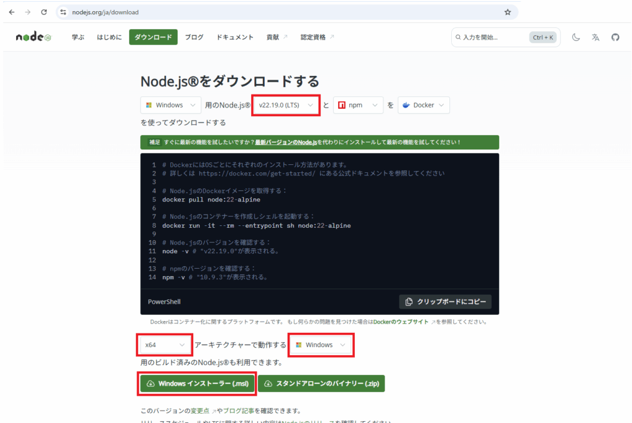Screen dimensions: 632x423
Task: Open the Dockerのウェブサイト link
Action: coord(401,322)
